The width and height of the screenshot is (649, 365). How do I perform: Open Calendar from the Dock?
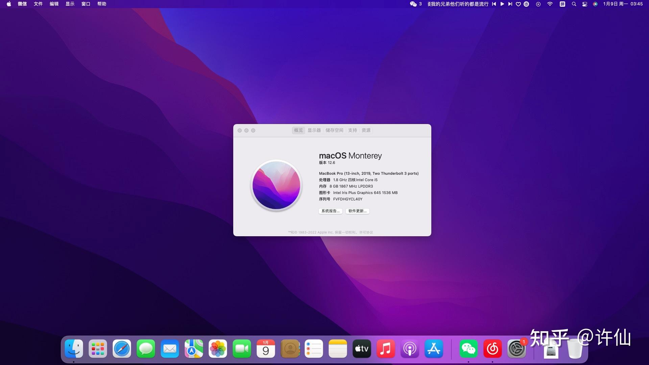(266, 349)
